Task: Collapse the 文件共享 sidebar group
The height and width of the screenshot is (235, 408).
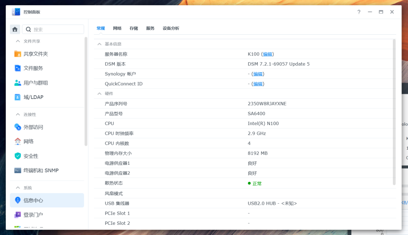Action: coord(18,41)
